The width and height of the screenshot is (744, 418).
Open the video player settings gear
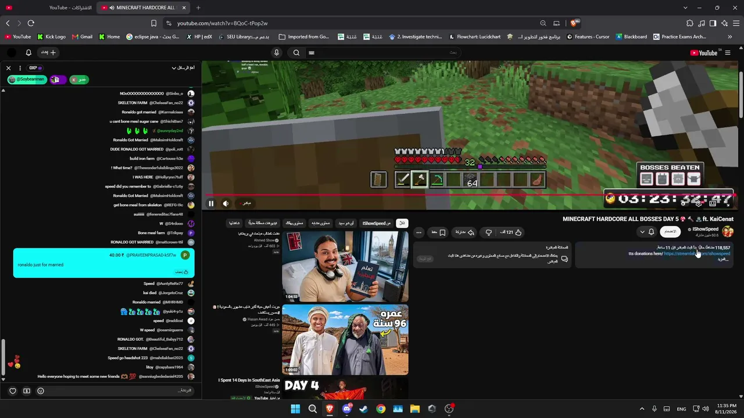tap(699, 203)
